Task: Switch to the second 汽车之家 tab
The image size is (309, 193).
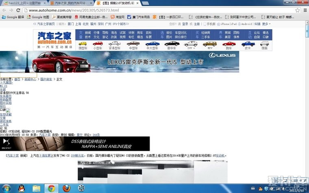Action: tap(70, 3)
